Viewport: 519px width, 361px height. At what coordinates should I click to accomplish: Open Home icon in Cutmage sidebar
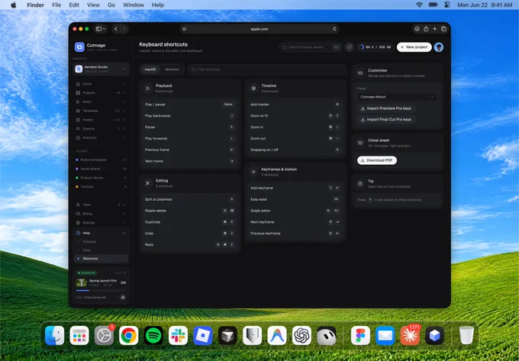pos(78,84)
